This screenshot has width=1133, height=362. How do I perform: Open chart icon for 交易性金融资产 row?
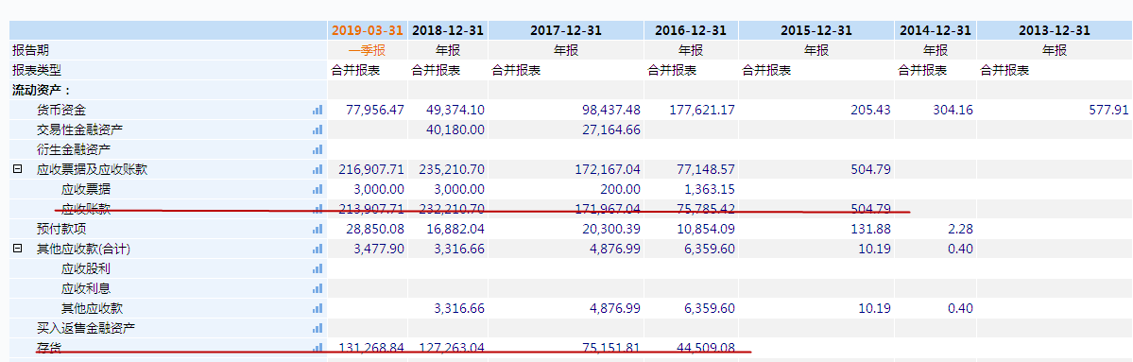(318, 130)
